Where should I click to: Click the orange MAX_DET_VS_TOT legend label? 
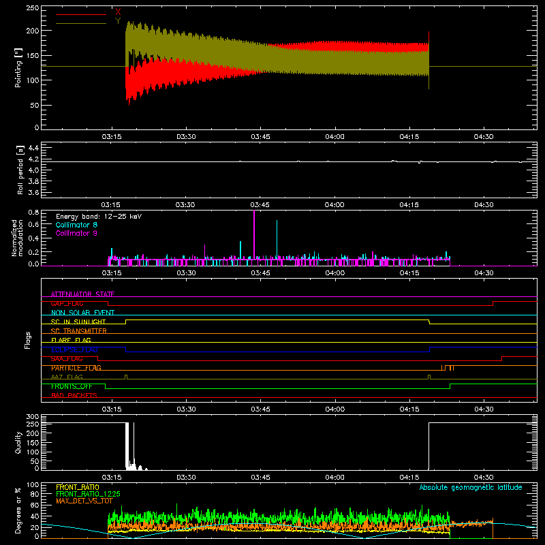[x=84, y=501]
